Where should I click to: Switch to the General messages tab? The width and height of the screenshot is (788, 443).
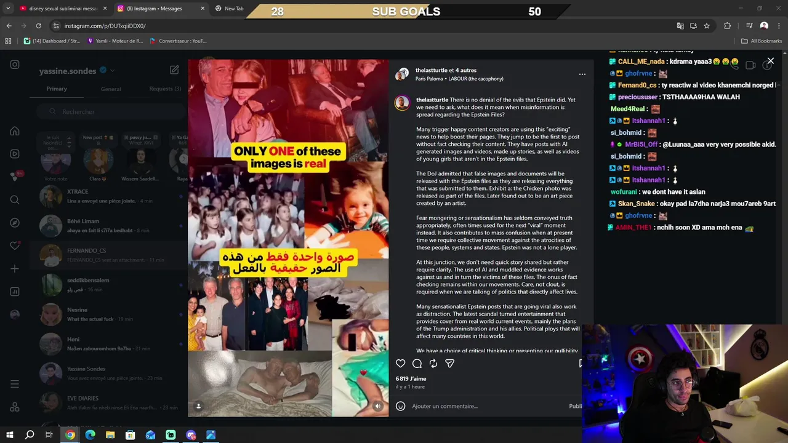coord(111,89)
